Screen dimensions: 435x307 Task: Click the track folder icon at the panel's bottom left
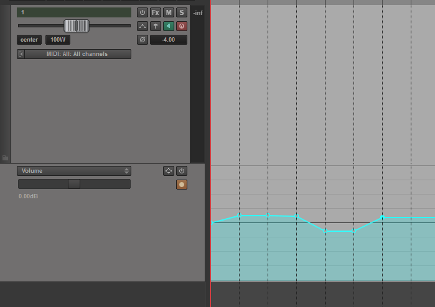(5, 158)
